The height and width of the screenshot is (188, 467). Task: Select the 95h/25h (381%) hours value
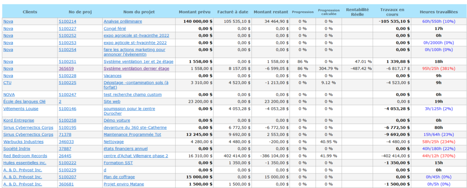click(439, 68)
